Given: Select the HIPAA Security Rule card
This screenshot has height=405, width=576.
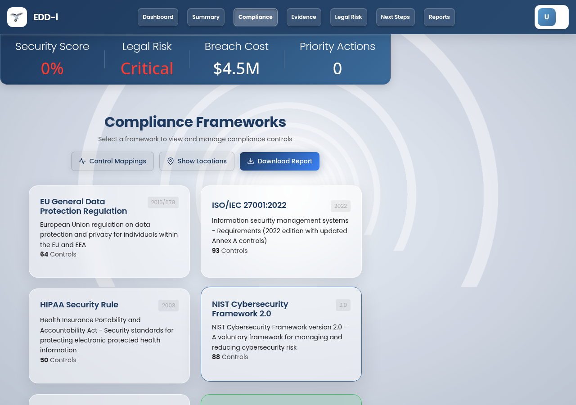Looking at the screenshot, I should point(109,335).
